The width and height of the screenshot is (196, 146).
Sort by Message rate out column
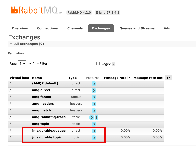148,78
